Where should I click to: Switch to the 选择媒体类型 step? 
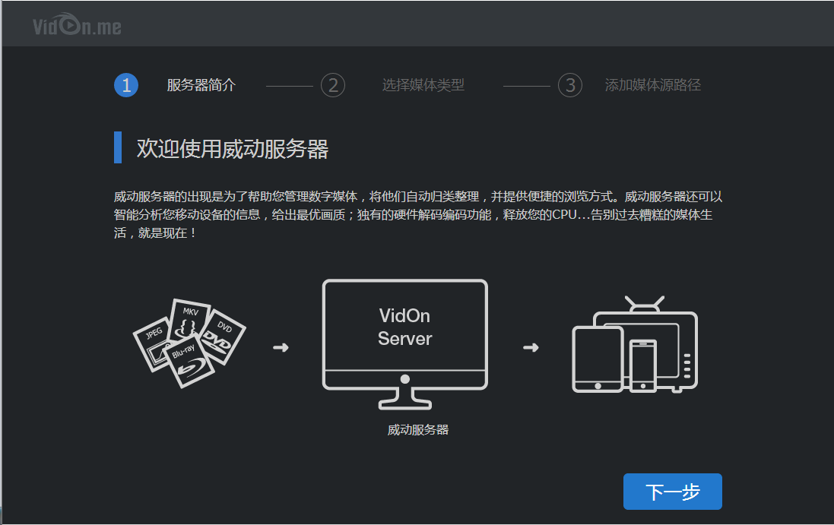coord(423,85)
